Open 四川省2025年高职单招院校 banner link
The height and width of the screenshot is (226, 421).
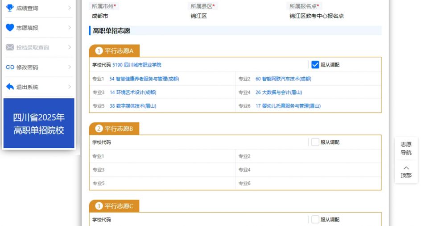pos(39,123)
